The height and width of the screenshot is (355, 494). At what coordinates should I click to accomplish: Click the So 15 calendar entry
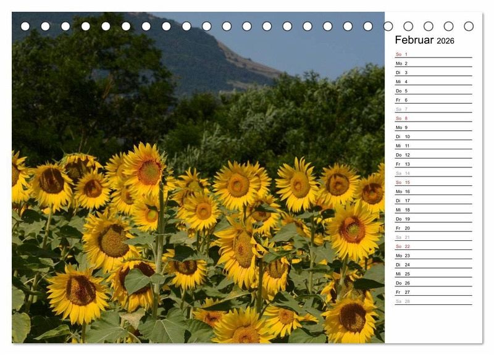coord(433,182)
